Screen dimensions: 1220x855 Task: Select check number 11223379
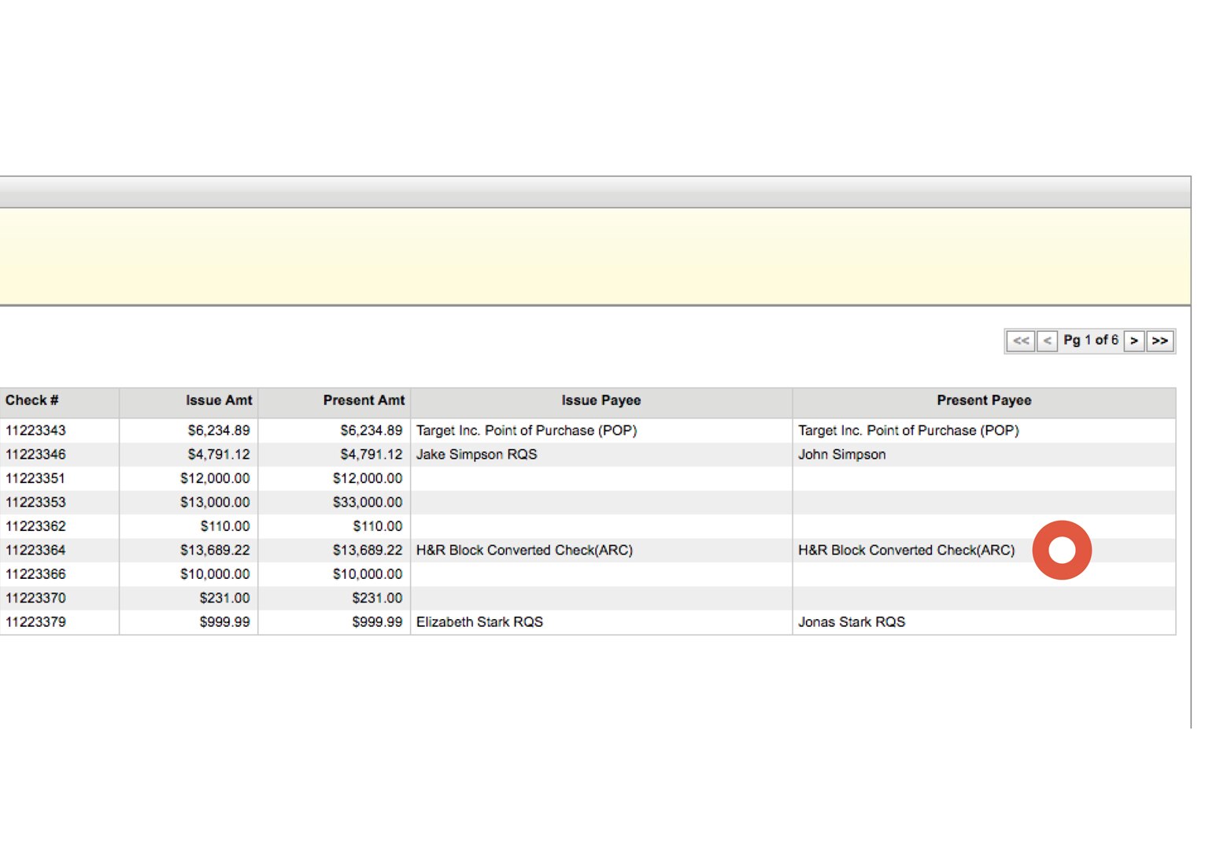(35, 622)
